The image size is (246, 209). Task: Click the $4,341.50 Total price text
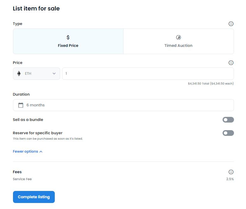click(x=199, y=84)
